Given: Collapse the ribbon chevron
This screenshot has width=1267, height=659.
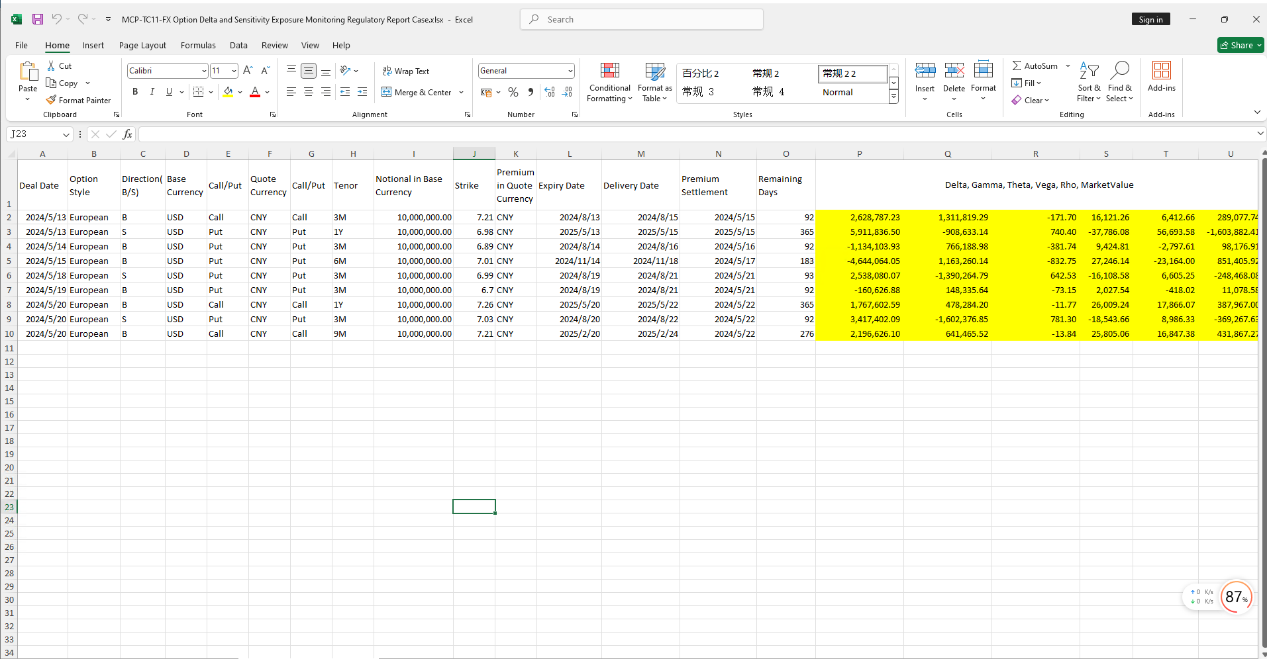Looking at the screenshot, I should [1257, 112].
